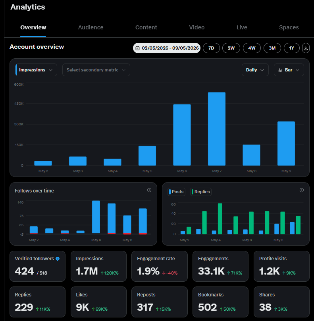Open Select secondary metric dropdown

(x=96, y=70)
